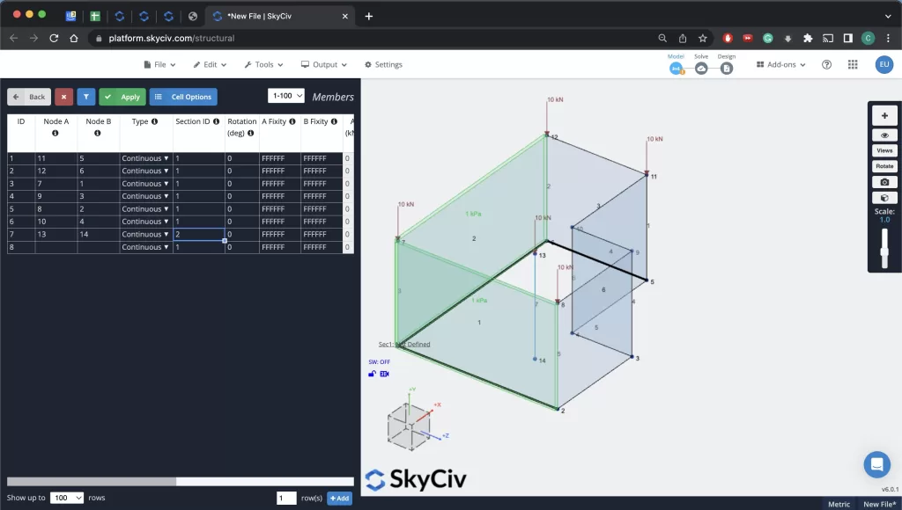
Task: Open the Show up to 100 rows dropdown
Action: (x=67, y=498)
